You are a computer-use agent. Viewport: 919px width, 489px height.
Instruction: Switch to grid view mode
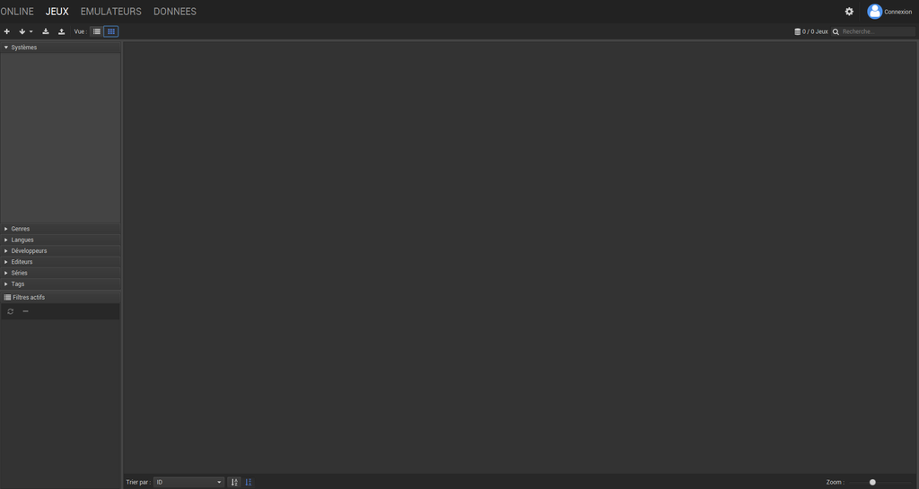pos(110,31)
